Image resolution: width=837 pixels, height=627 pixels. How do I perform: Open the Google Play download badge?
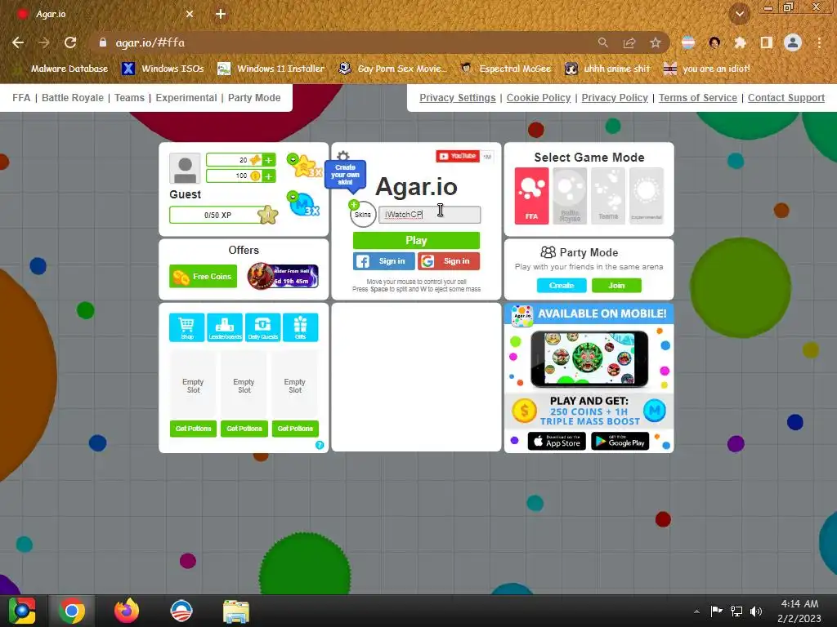tap(620, 441)
